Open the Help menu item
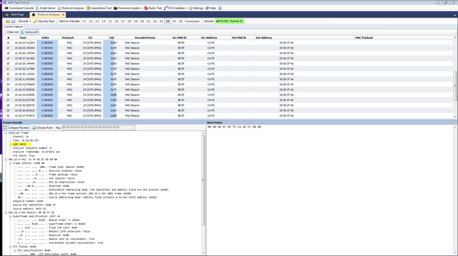The image size is (458, 256). coord(210,8)
